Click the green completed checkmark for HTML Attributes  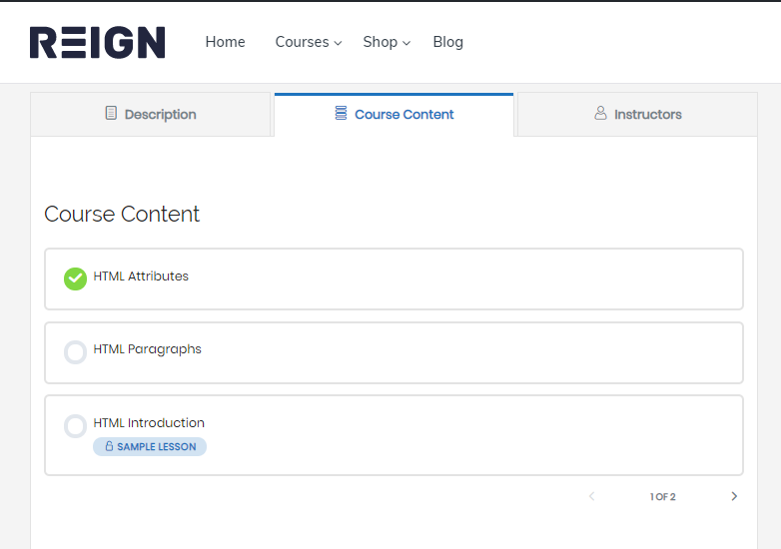(75, 278)
